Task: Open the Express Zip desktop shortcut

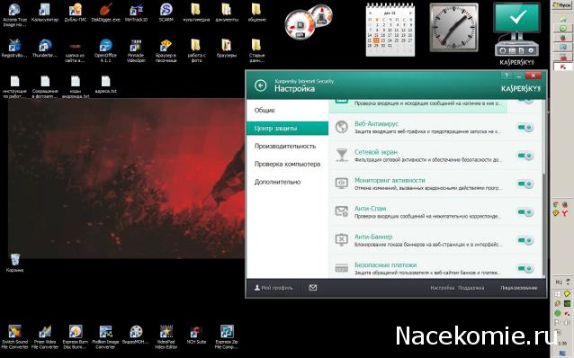Action: tap(226, 336)
